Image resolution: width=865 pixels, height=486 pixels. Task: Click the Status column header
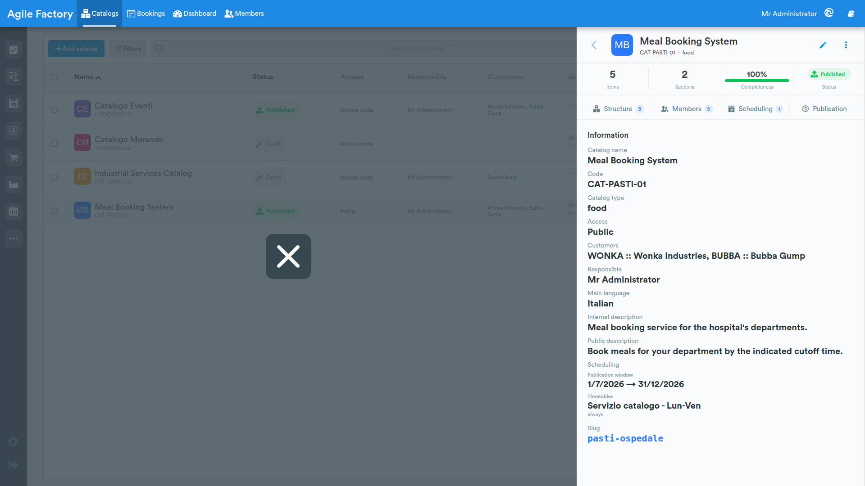263,77
